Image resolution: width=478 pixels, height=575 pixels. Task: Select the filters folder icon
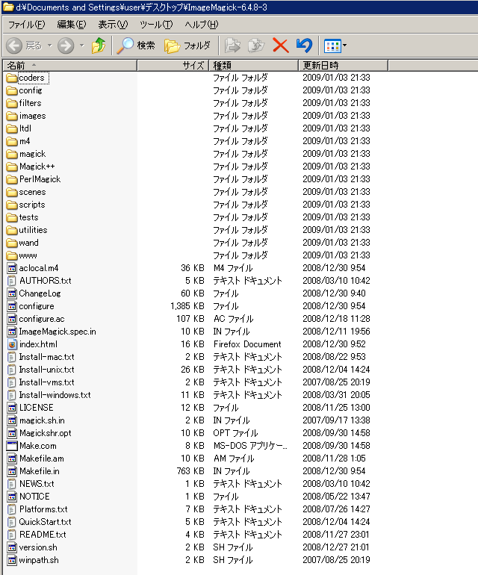tap(12, 103)
